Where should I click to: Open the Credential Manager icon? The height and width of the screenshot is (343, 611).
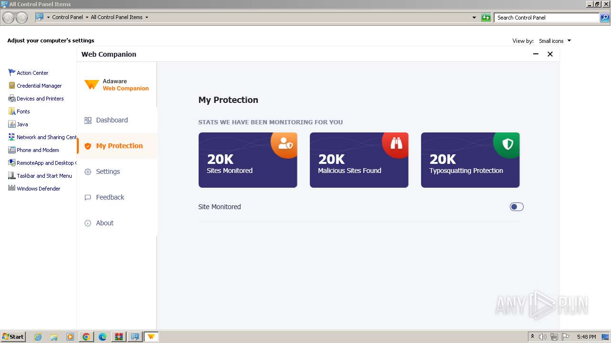pos(12,85)
